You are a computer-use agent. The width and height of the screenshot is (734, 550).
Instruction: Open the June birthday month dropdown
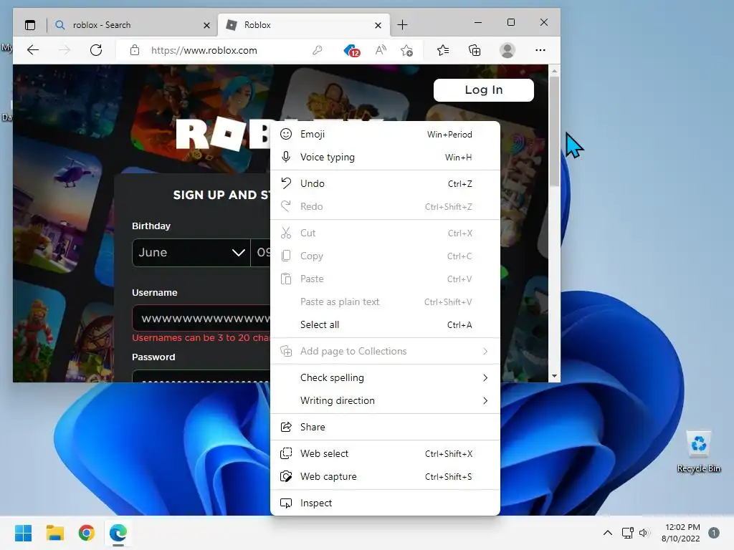click(191, 253)
